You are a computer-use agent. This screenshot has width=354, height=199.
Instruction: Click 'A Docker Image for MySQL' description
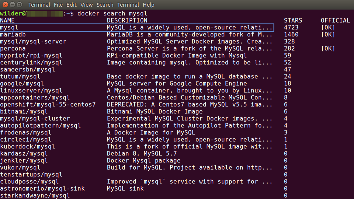point(151,132)
